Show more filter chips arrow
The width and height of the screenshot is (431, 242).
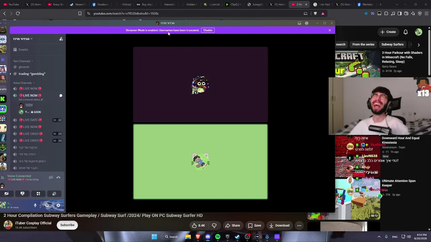coord(419,45)
